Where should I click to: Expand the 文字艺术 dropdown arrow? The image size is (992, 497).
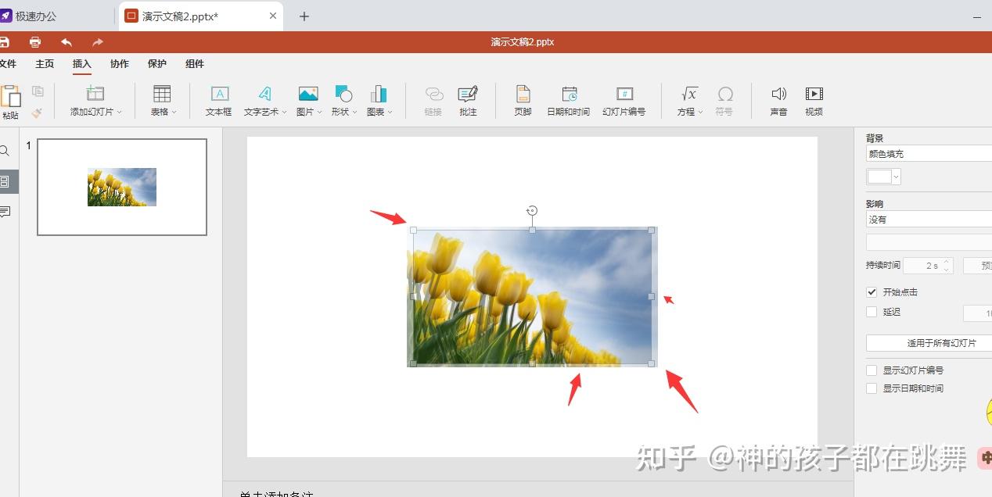(x=285, y=113)
